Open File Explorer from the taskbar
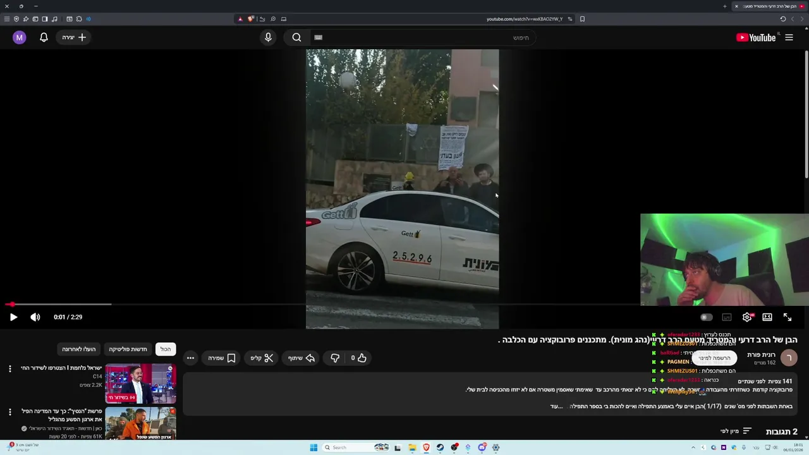 [412, 447]
